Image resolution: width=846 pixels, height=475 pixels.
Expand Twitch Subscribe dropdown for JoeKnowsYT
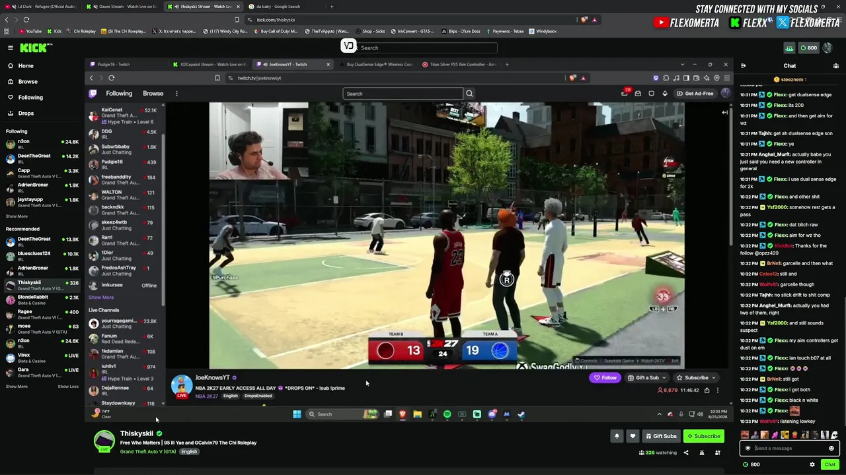tap(697, 378)
